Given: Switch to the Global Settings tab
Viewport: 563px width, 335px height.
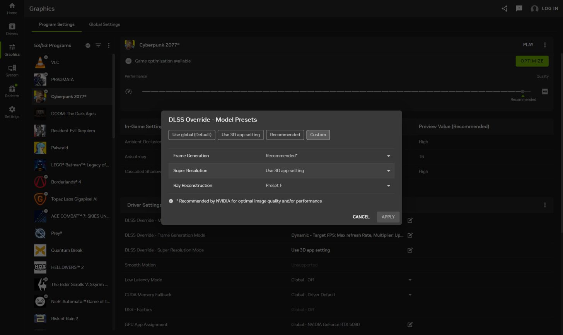Looking at the screenshot, I should [104, 24].
